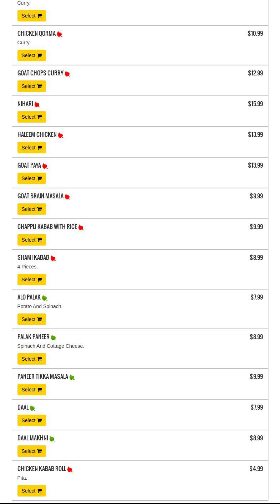Click the Potato And Spinach description text
Image resolution: width=280 pixels, height=504 pixels.
(40, 306)
